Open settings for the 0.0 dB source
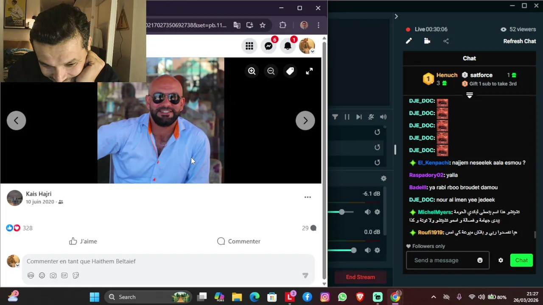Image resolution: width=543 pixels, height=305 pixels. (377, 250)
